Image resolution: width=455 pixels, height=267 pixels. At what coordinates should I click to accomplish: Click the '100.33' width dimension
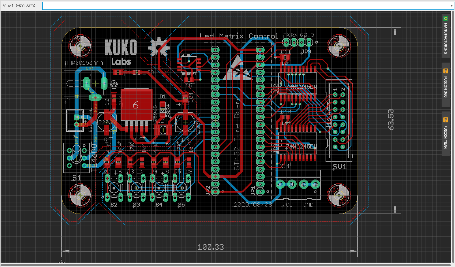[x=210, y=247]
